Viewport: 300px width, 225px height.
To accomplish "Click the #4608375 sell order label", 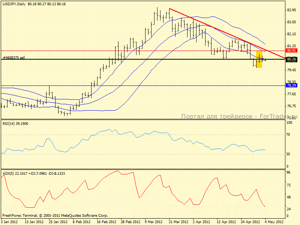I will click(14, 57).
